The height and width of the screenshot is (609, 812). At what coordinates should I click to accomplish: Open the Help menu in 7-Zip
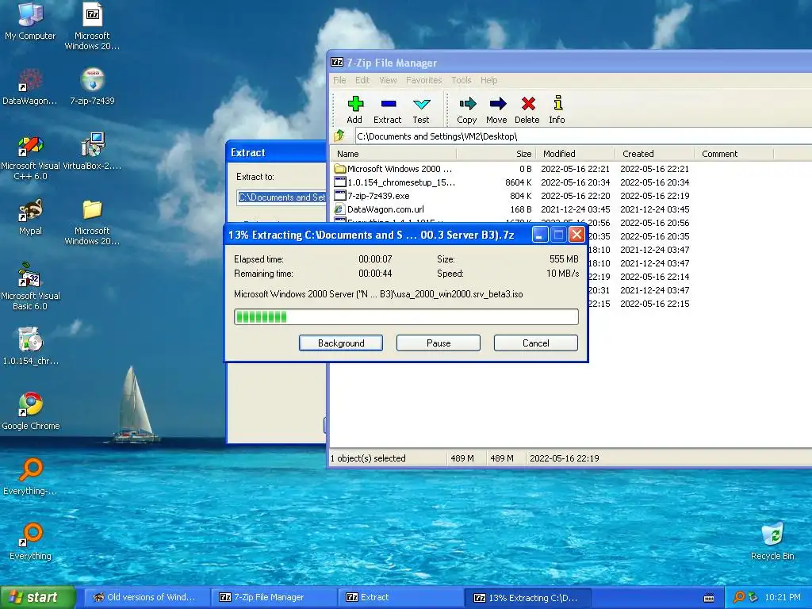pos(488,80)
